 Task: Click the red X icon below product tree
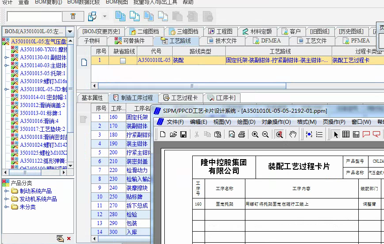69,239
